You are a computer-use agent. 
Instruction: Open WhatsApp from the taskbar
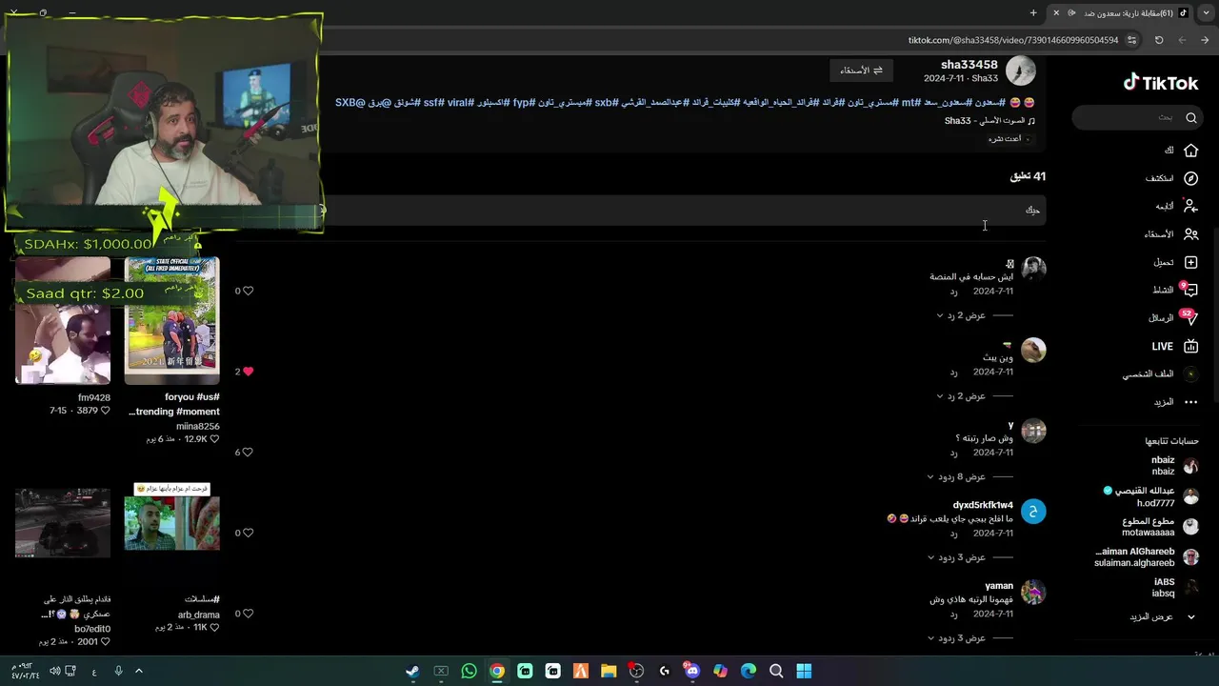pos(469,671)
